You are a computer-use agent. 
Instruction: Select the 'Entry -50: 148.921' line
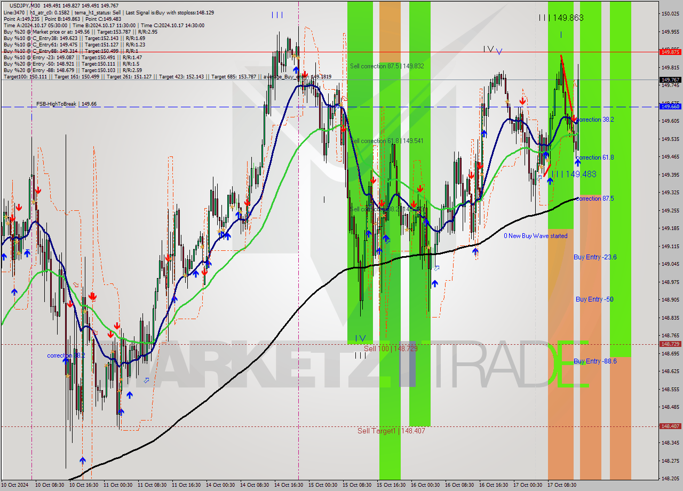pos(72,64)
